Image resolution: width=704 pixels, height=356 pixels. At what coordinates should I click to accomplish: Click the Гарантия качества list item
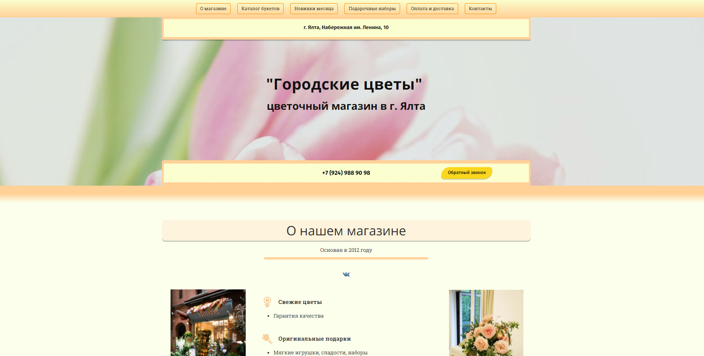click(298, 316)
